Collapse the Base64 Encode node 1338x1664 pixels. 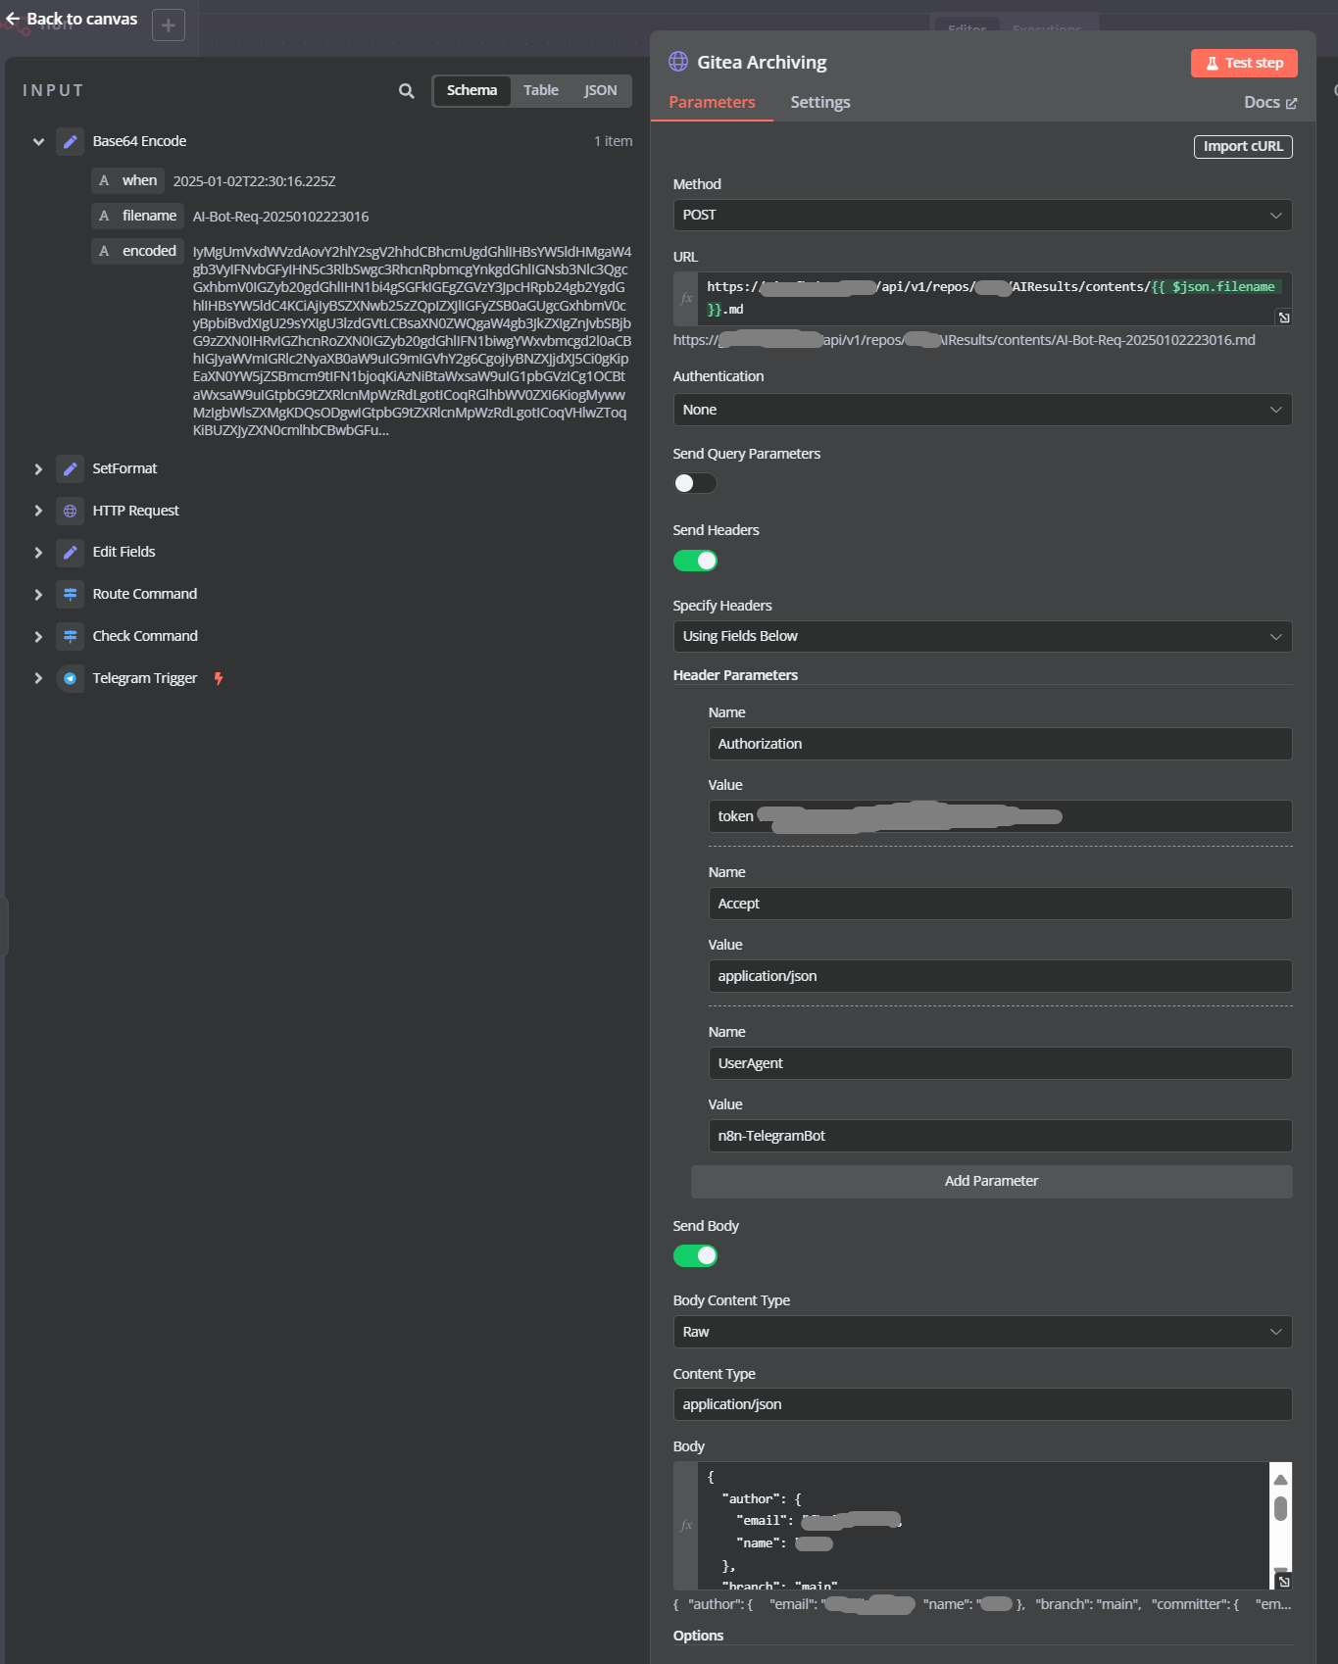tap(38, 141)
